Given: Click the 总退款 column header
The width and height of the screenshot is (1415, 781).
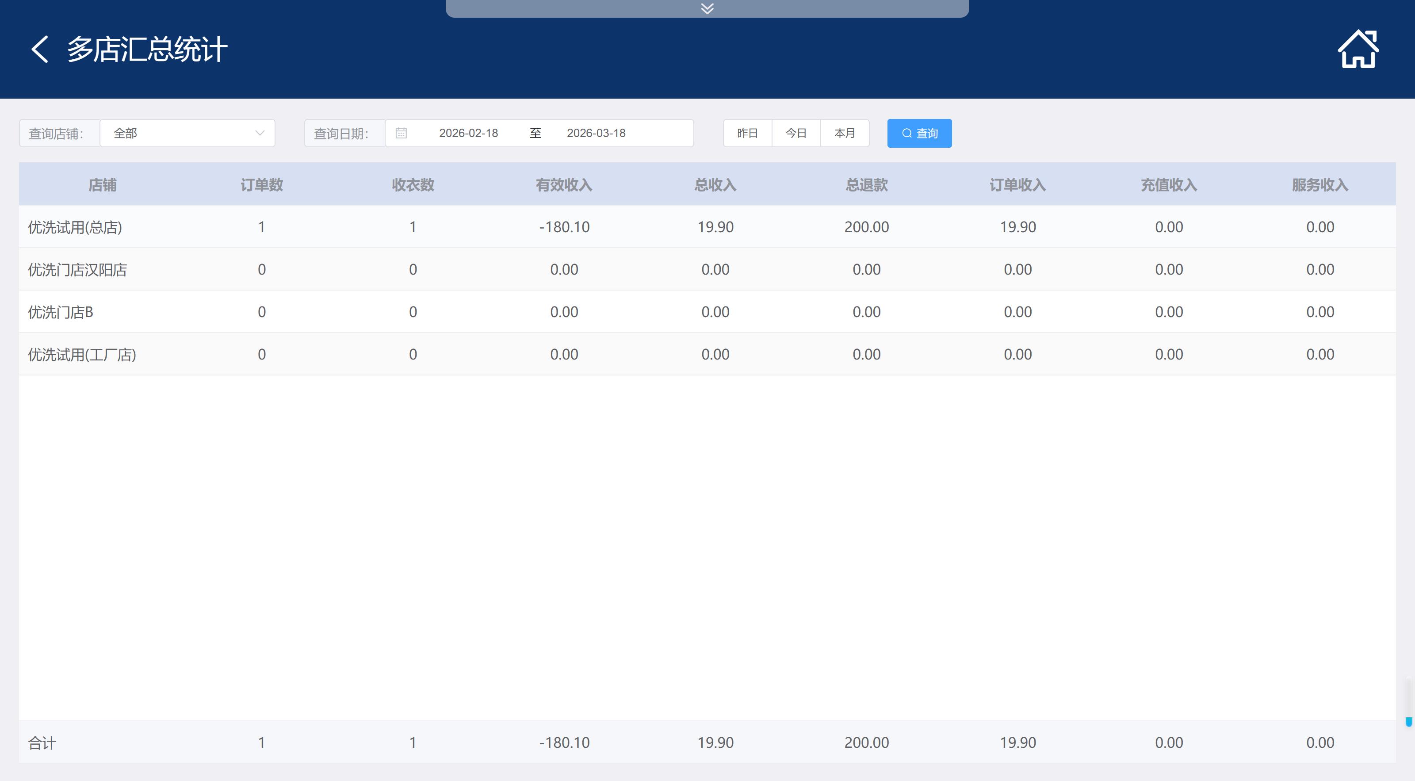Looking at the screenshot, I should [866, 184].
